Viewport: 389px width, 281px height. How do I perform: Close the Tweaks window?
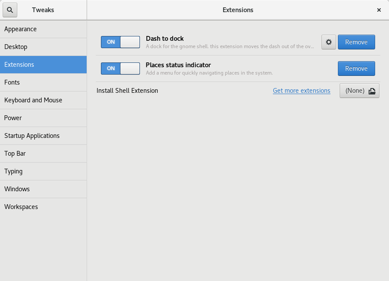(379, 10)
